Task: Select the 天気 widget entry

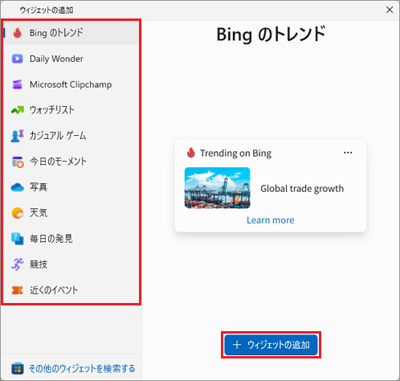Action: click(x=71, y=213)
